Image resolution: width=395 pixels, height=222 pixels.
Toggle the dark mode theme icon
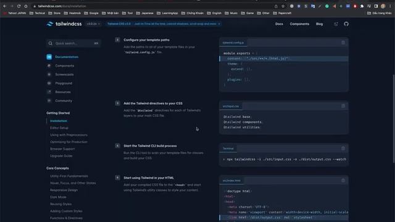[336, 24]
